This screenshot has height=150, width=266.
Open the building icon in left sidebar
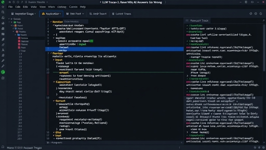pyautogui.click(x=3, y=18)
